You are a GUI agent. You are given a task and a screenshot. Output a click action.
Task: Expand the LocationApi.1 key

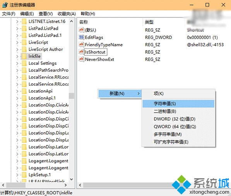(x=17, y=98)
